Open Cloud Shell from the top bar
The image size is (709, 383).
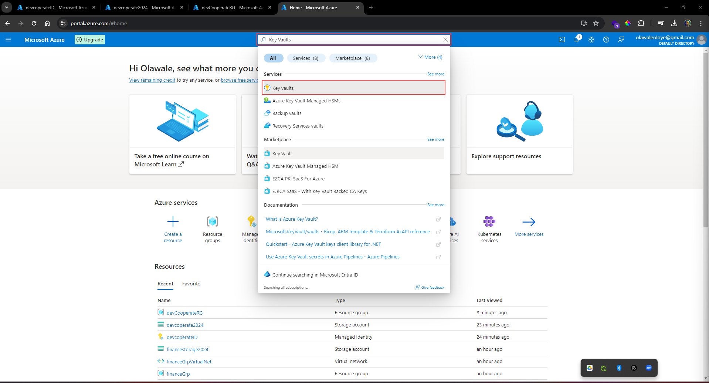click(x=562, y=40)
